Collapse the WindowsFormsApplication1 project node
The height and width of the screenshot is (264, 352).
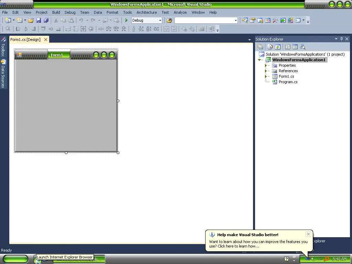(x=260, y=60)
